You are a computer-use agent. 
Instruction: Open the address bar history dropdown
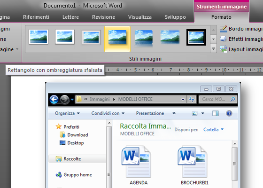click(183, 99)
